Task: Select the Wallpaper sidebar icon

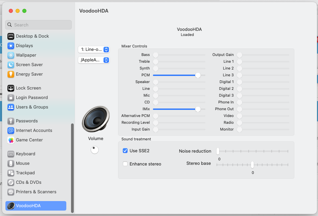Action: pyautogui.click(x=11, y=55)
